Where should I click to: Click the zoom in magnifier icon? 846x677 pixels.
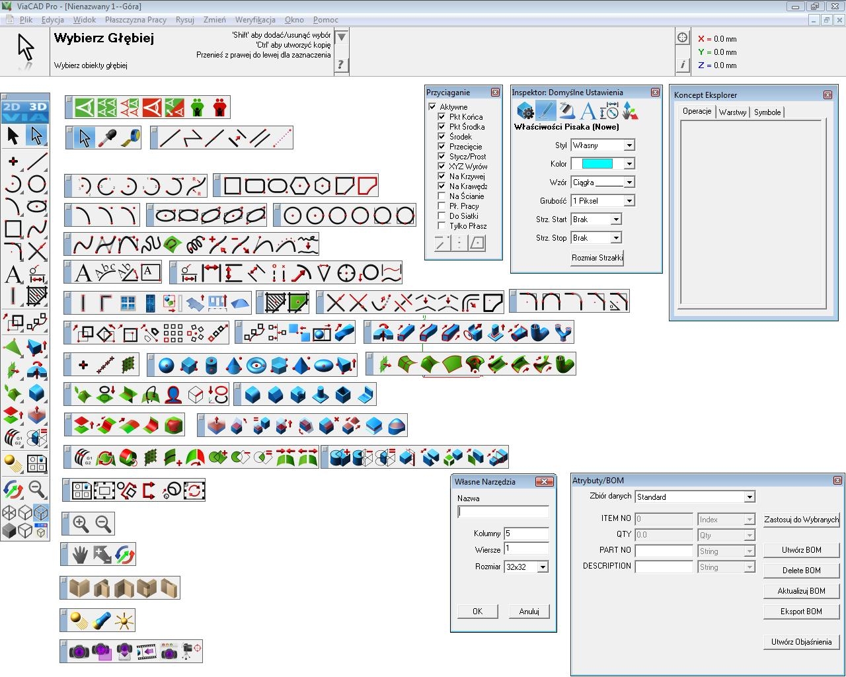[81, 524]
